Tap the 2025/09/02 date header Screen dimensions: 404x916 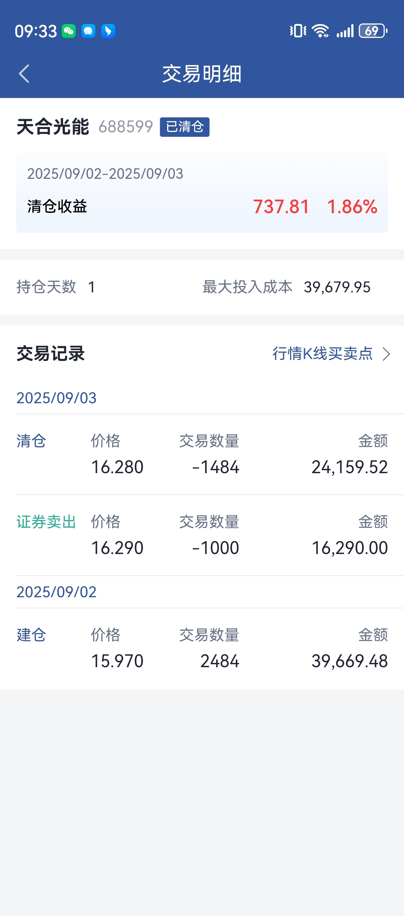(56, 592)
